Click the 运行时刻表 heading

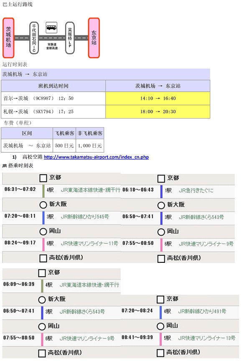15,64
